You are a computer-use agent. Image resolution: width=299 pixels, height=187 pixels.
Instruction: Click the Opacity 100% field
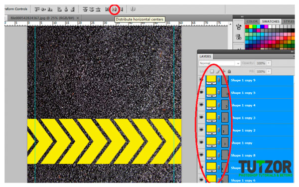pos(261,63)
